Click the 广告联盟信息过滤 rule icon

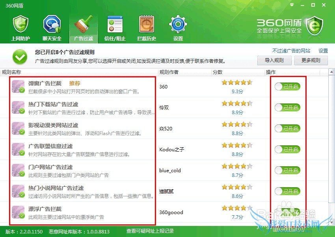[18, 149]
